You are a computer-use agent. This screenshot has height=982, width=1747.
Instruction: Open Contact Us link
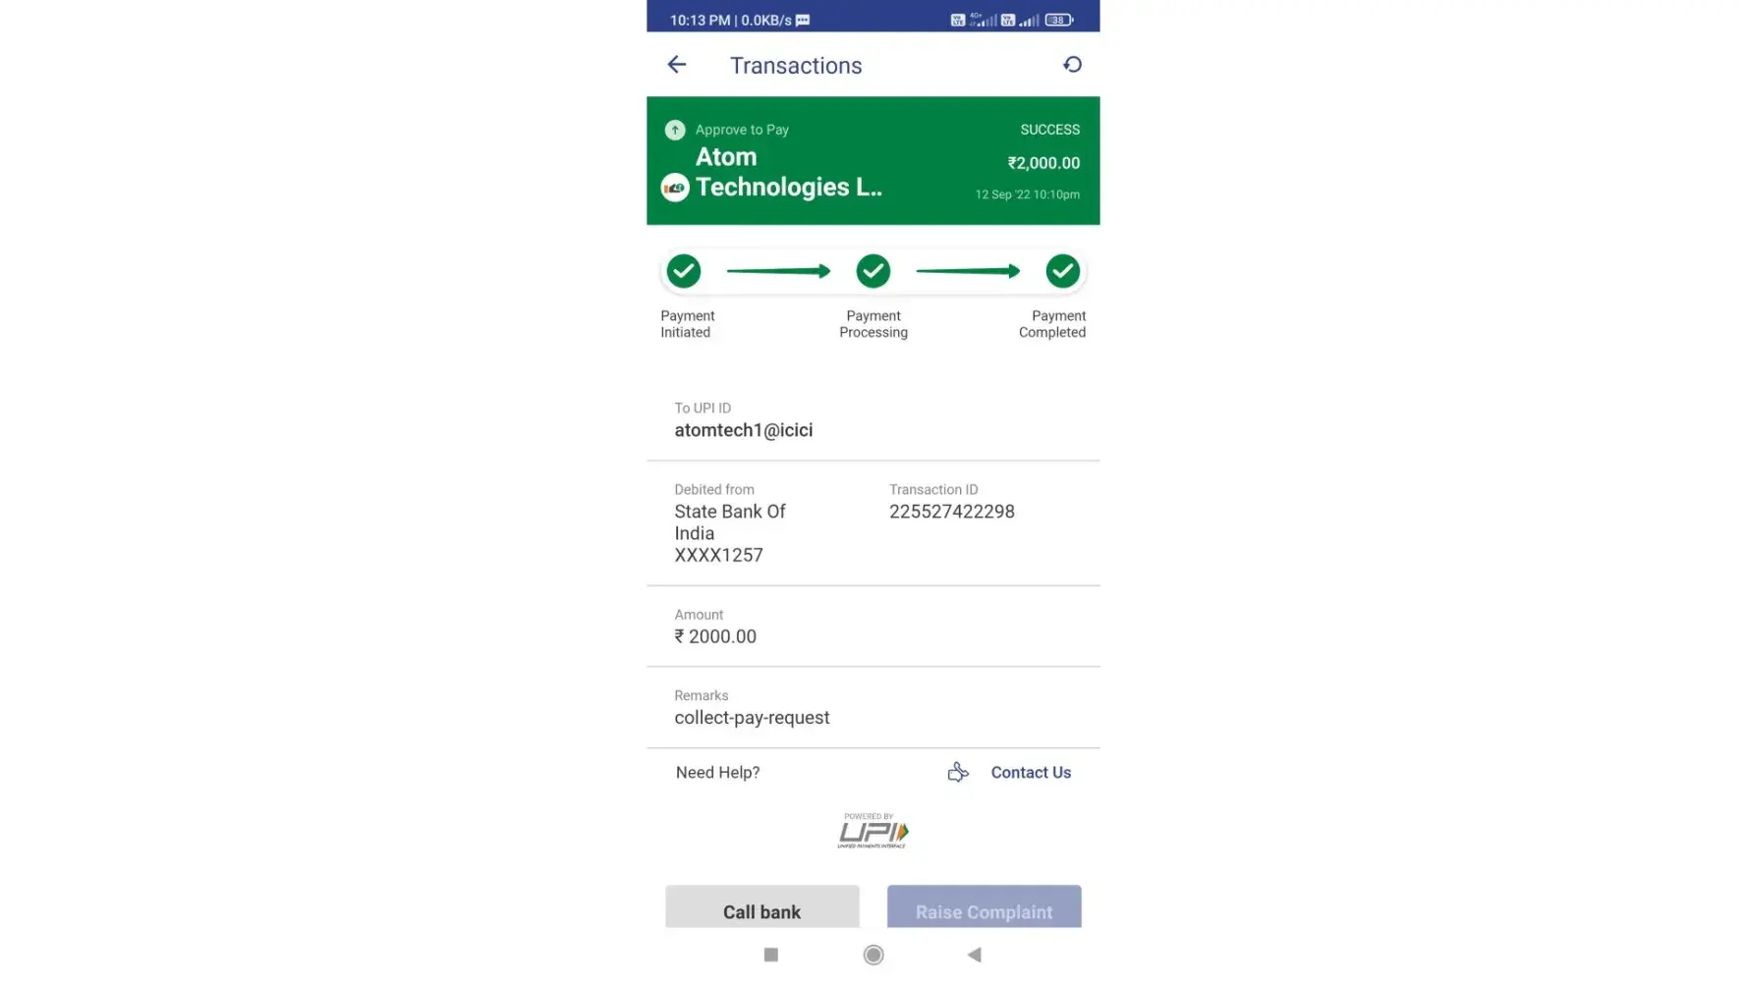(x=1031, y=773)
